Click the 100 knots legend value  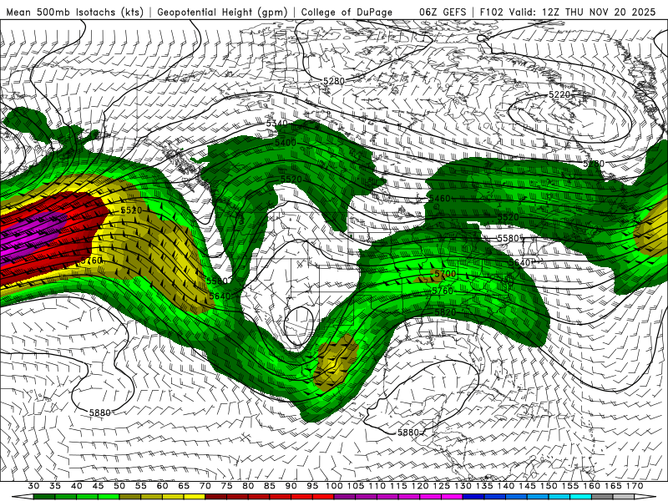pyautogui.click(x=334, y=486)
